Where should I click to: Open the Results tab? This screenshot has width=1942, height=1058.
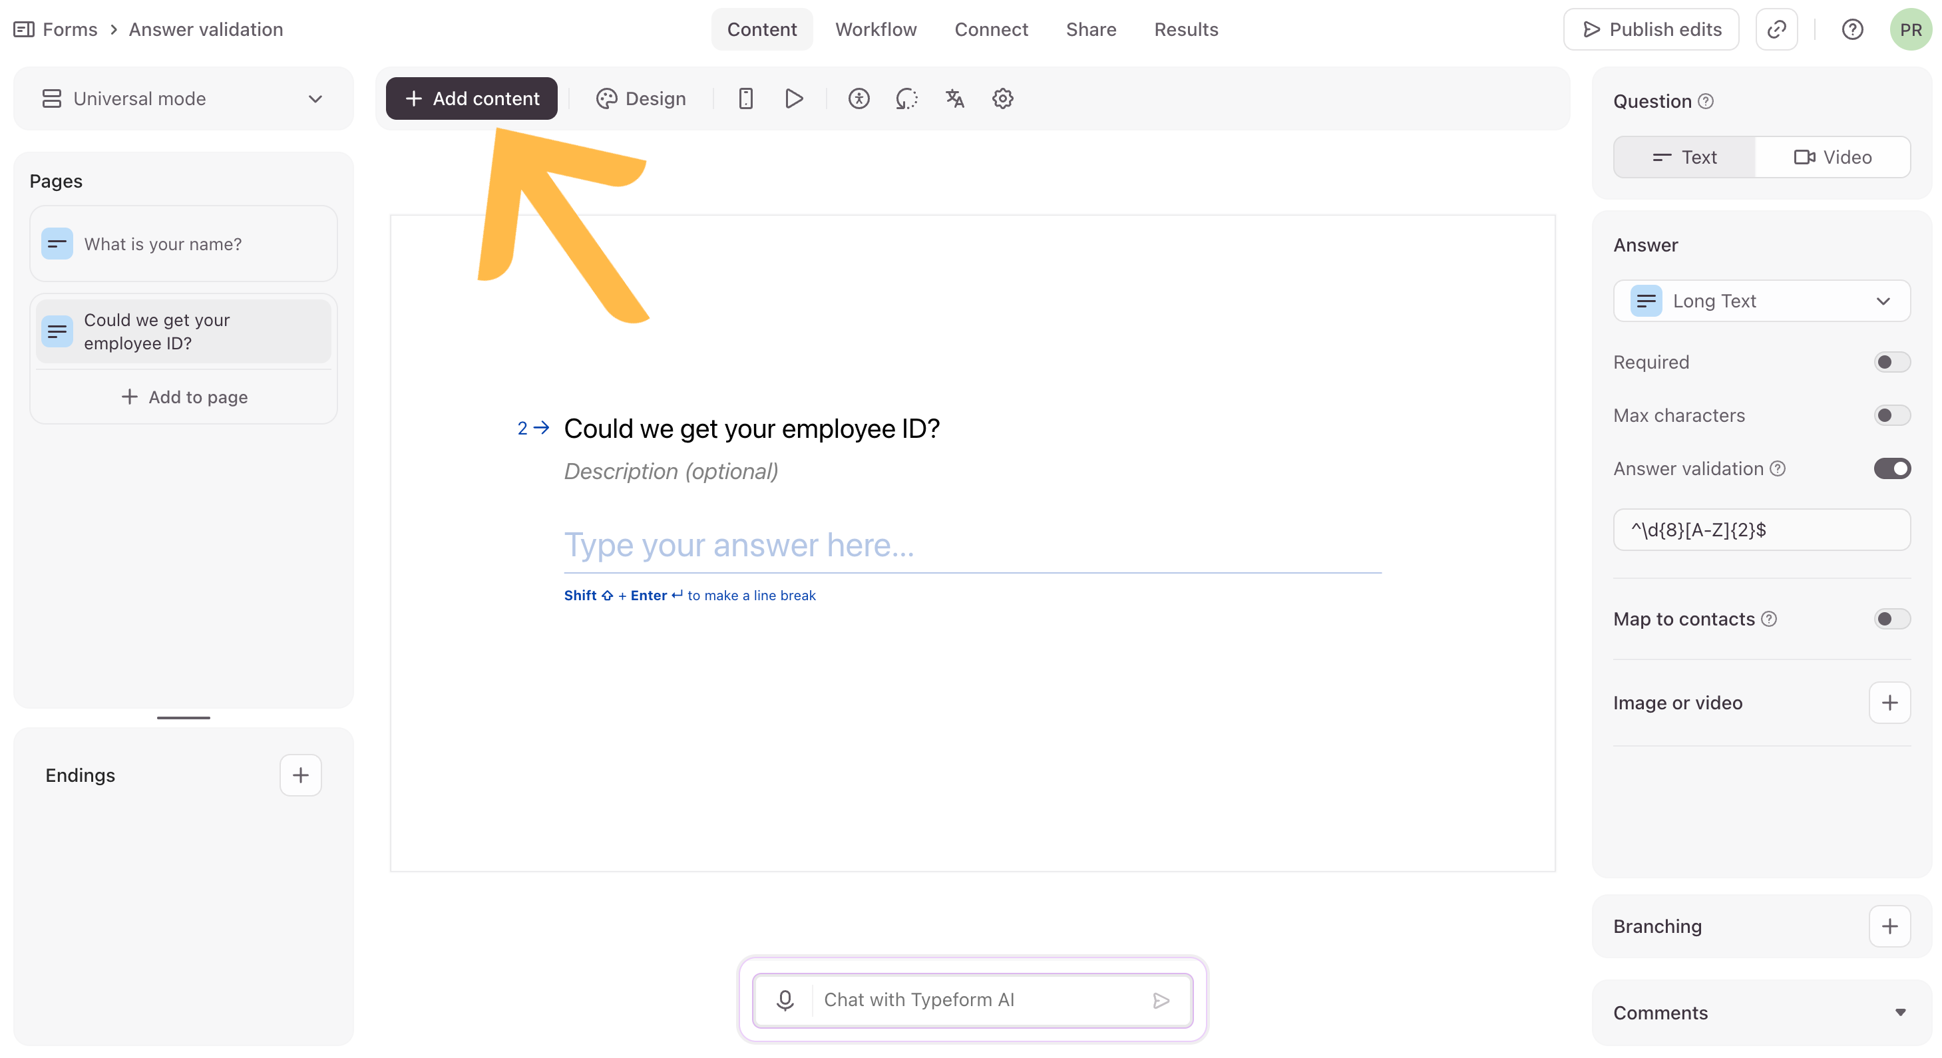click(x=1185, y=29)
